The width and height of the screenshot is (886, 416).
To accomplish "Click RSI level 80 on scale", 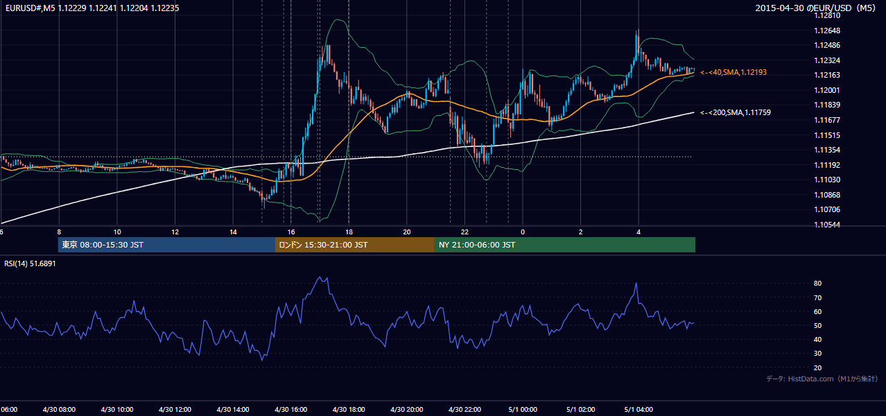I will click(x=818, y=284).
